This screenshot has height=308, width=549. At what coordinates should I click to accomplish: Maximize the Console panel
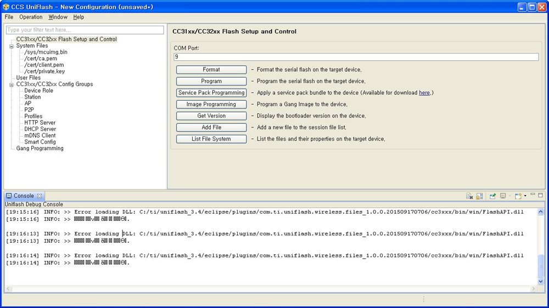pos(541,195)
